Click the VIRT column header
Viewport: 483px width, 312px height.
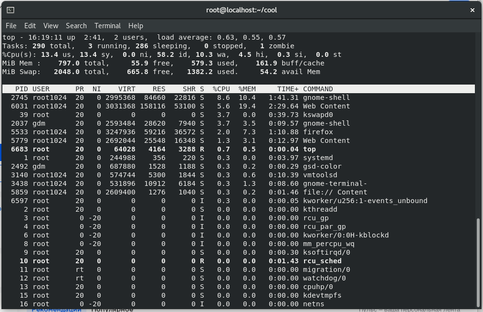coord(127,89)
